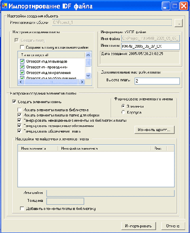Click hole types list scroll right arrow
The image size is (190, 233).
tap(82, 82)
